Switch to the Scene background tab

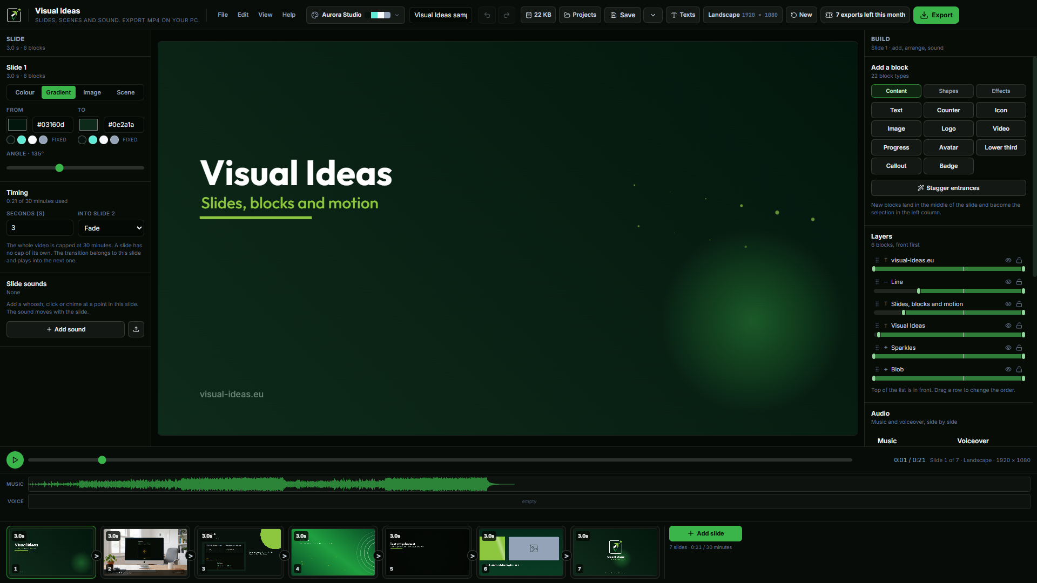[125, 92]
